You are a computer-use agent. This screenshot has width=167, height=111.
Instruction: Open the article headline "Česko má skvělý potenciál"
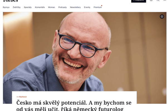[x=74, y=105]
